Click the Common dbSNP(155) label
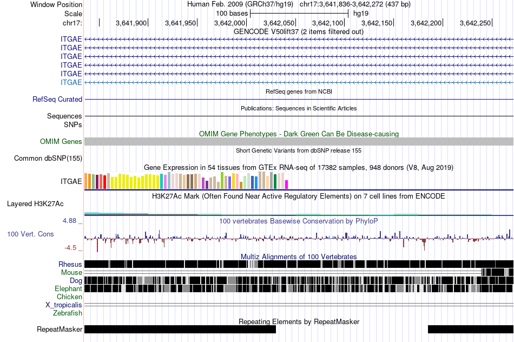Viewport: 514px width, 342px height. point(48,159)
